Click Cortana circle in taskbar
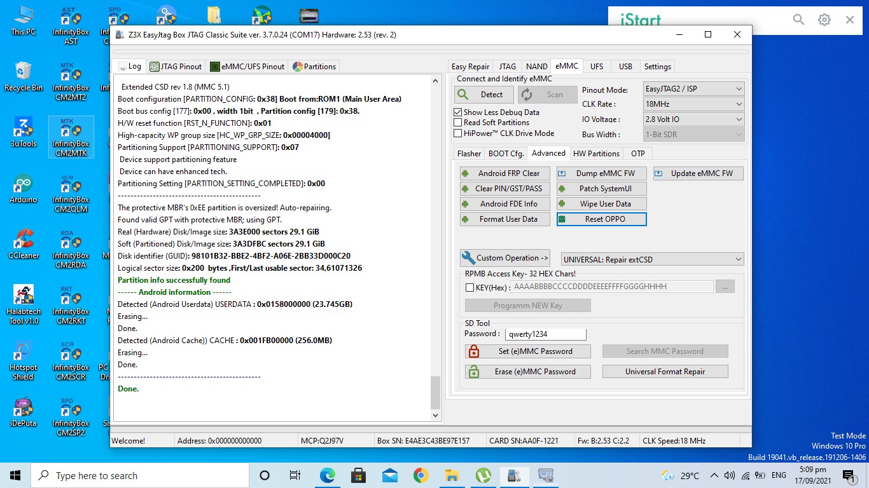869x488 pixels. click(265, 475)
